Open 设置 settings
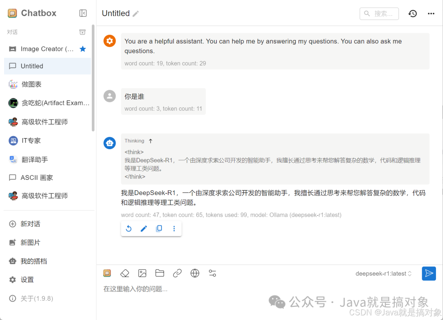Screen dimensions: 443x320 [21, 280]
